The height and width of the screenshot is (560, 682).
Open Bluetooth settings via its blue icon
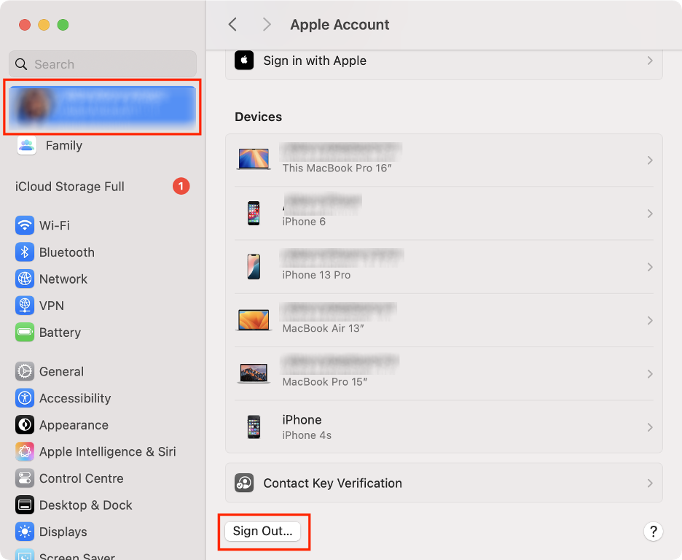pos(25,252)
